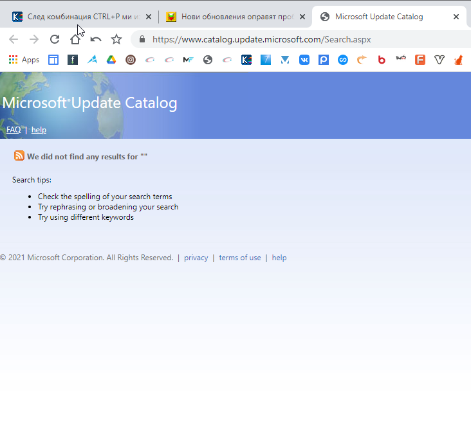Open the Apps grid shortcut
The image size is (471, 435).
click(24, 60)
